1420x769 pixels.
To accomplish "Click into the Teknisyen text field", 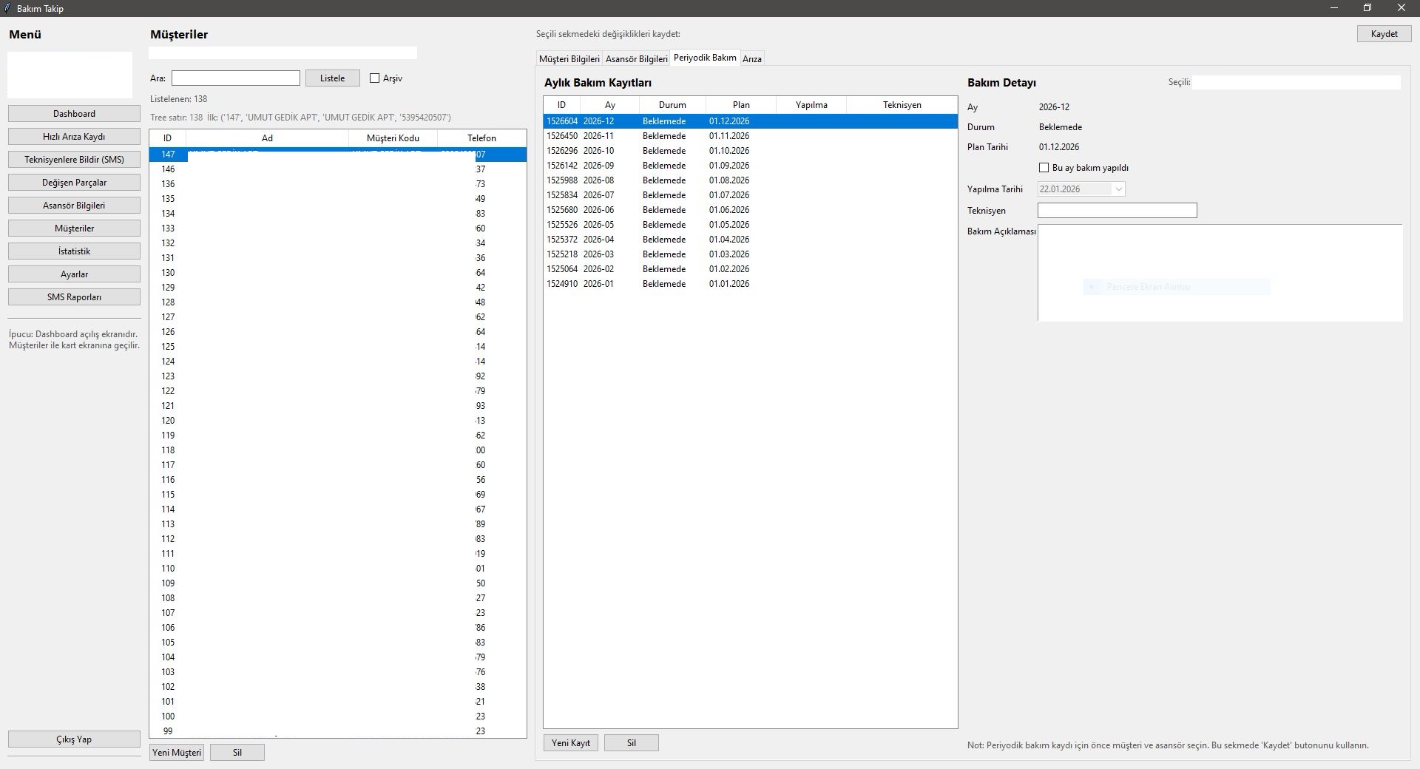I will click(x=1117, y=211).
